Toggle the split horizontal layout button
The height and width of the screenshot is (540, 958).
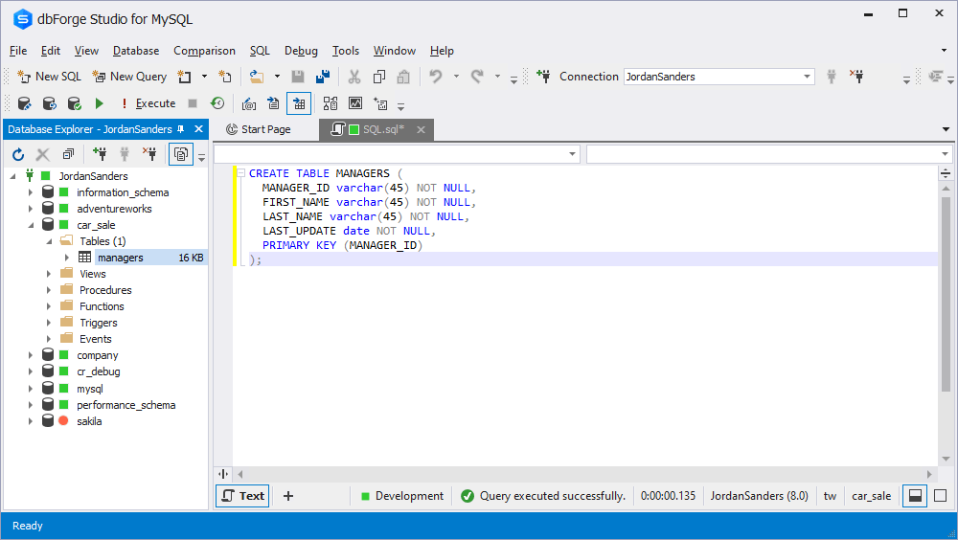pos(915,496)
